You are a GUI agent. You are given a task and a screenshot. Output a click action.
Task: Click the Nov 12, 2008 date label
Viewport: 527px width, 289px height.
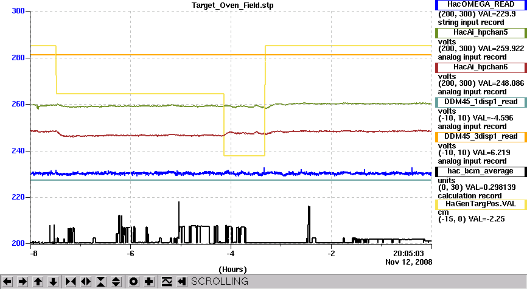[x=409, y=262]
